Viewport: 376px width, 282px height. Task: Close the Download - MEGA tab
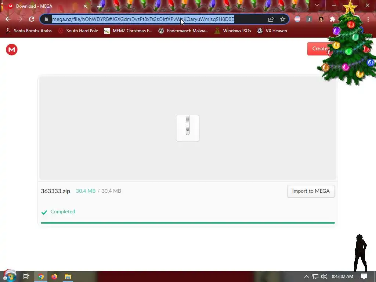click(85, 6)
